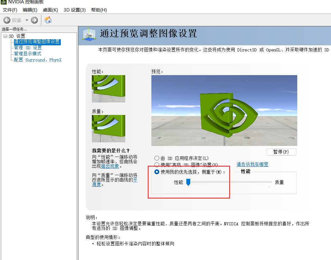
Task: Open the 帮助(H) menu
Action: (99, 10)
